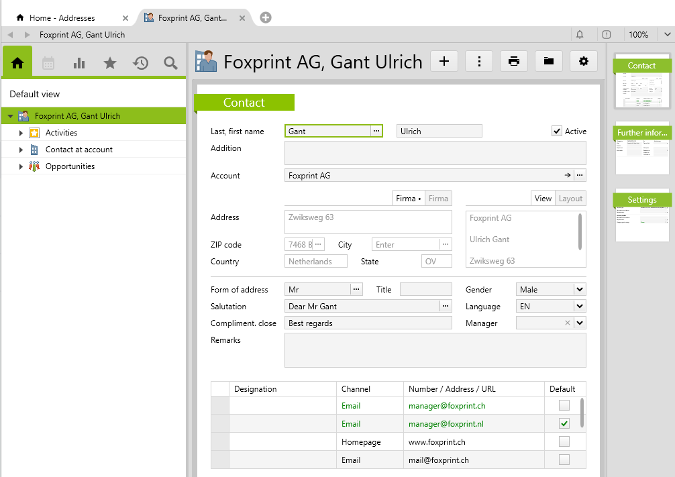Click the plus button to add new
The width and height of the screenshot is (675, 477).
pyautogui.click(x=444, y=61)
